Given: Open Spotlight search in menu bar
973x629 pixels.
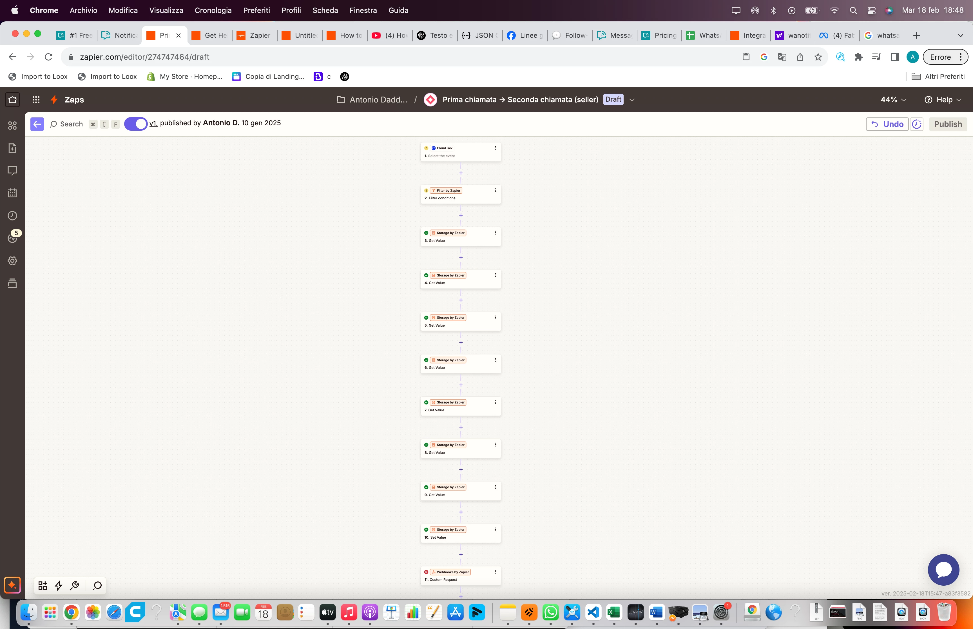Looking at the screenshot, I should 853,11.
